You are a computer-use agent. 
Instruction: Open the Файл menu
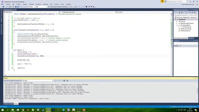(2, 4)
